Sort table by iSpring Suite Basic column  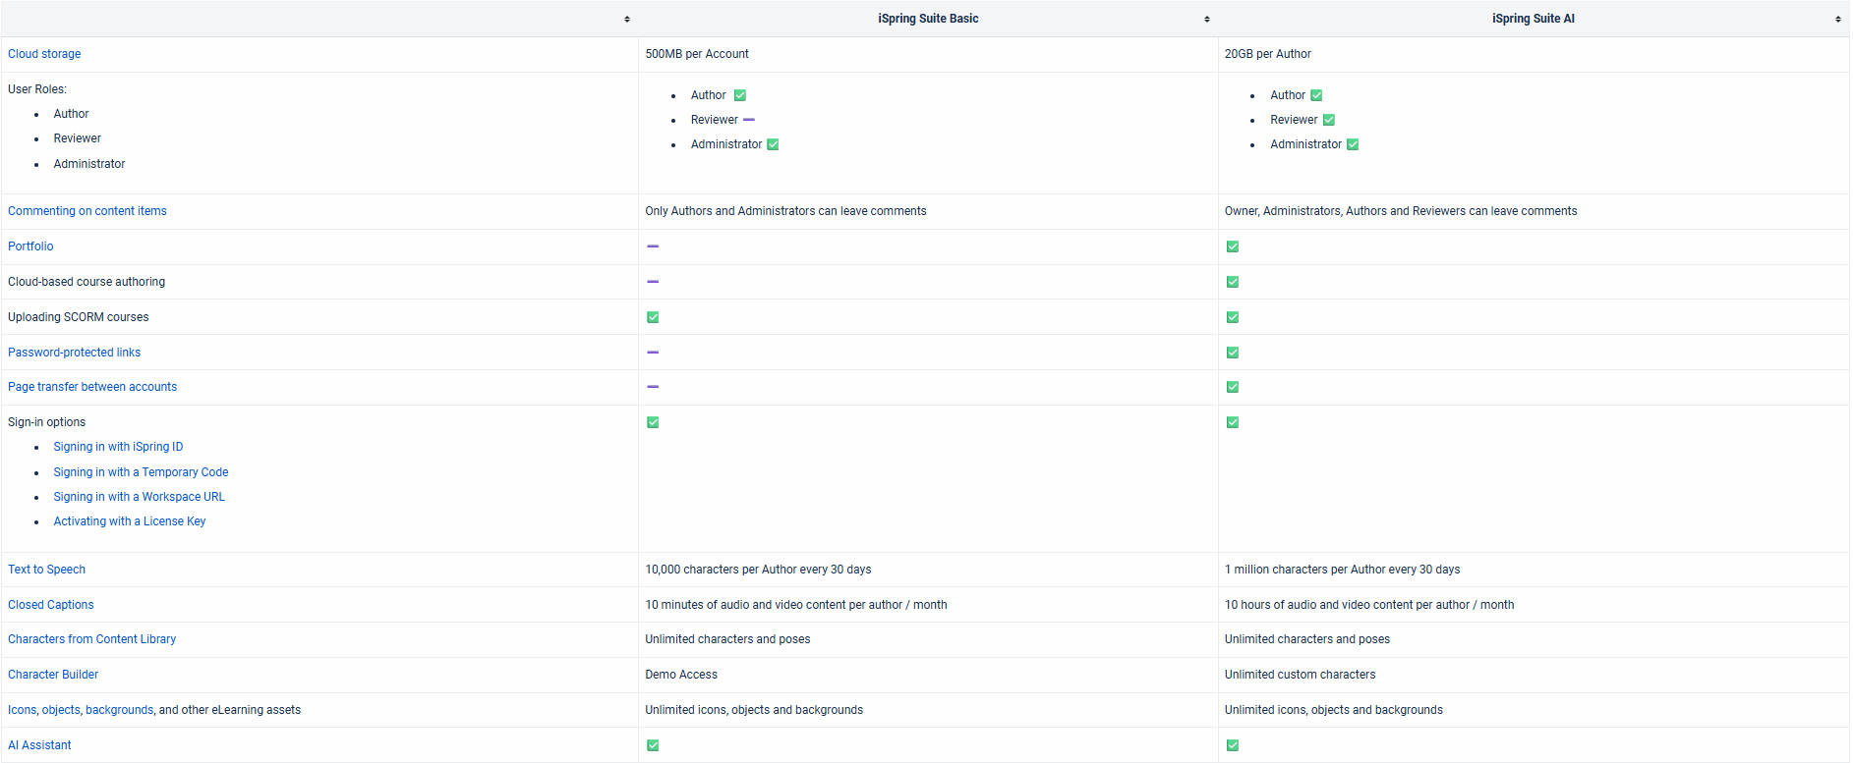click(1206, 20)
